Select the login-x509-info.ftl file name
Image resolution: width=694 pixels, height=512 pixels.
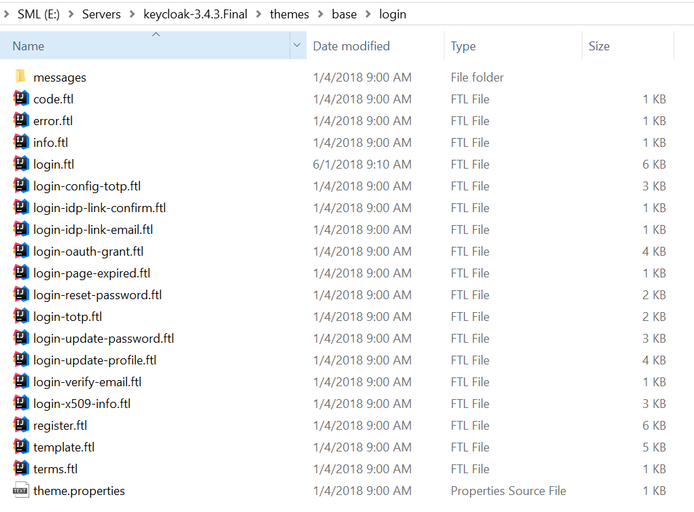[82, 403]
